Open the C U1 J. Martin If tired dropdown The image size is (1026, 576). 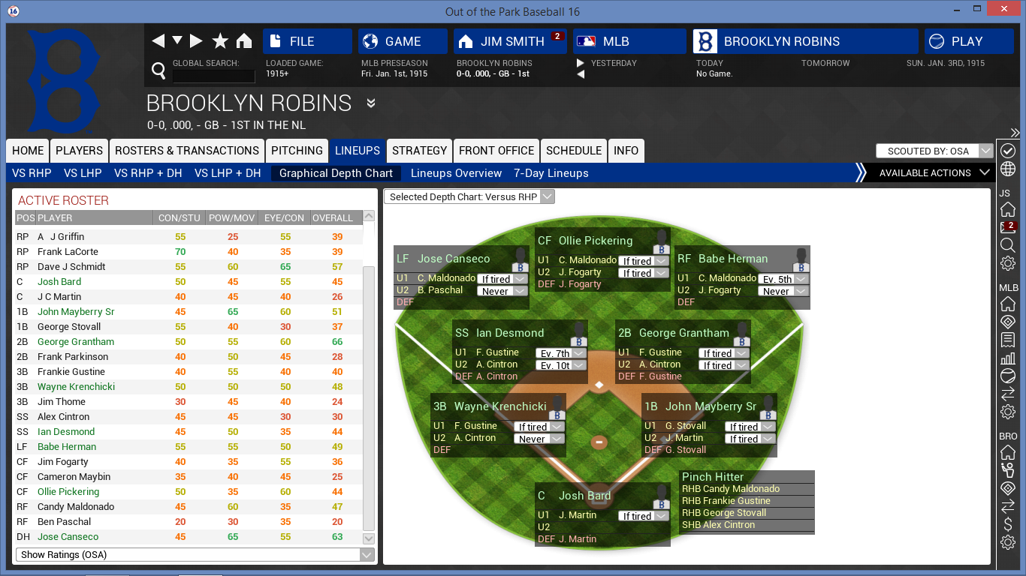click(x=644, y=516)
